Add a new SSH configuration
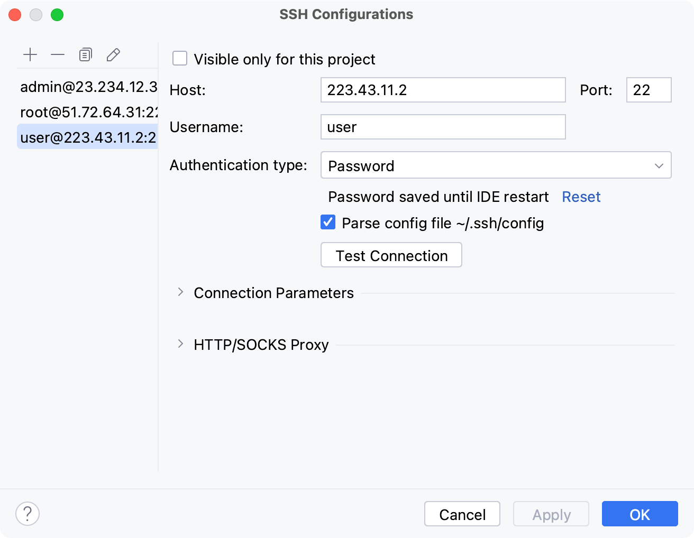Viewport: 694px width, 538px height. (x=30, y=54)
